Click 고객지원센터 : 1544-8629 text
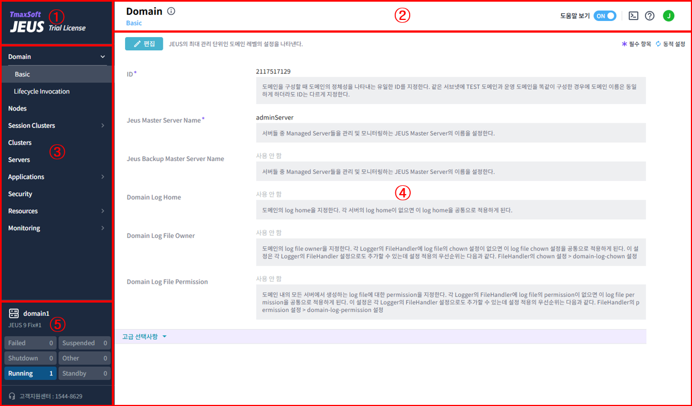 click(x=51, y=397)
